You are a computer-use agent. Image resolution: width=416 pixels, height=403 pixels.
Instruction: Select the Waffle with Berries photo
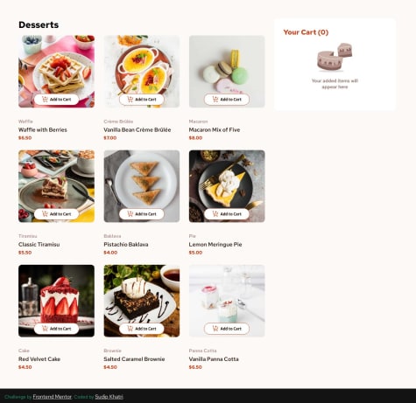click(x=56, y=72)
